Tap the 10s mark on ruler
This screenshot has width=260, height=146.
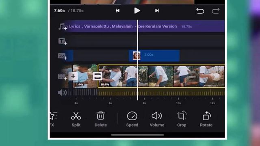pyautogui.click(x=178, y=103)
